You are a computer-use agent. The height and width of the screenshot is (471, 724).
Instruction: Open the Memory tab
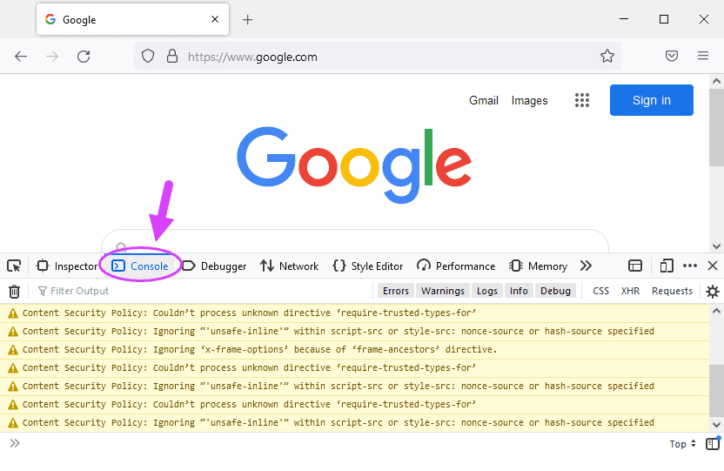(538, 266)
